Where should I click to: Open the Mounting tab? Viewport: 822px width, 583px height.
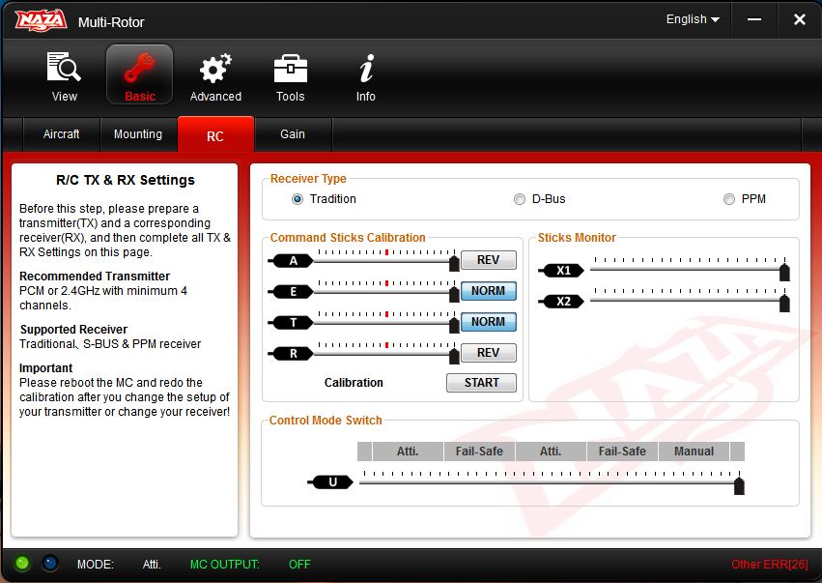pos(138,134)
